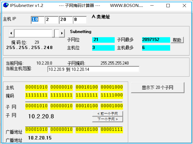Click the host range field 10.2.20.9 到 10.2.20.14
Screen dimensions: 193x144
pos(93,69)
